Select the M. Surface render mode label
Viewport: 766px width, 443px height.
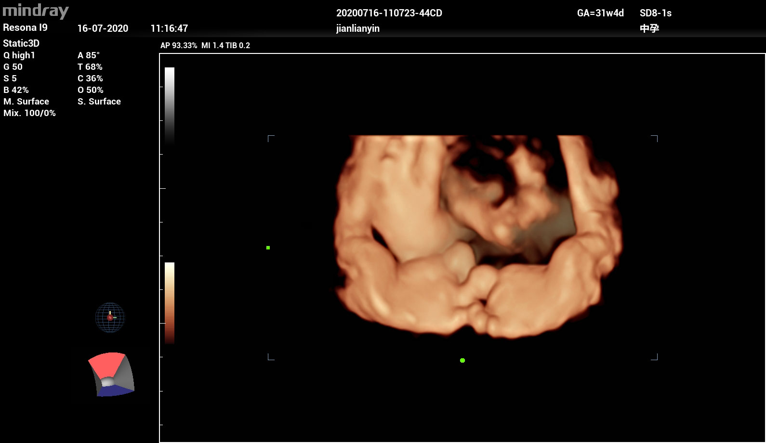[x=26, y=102]
